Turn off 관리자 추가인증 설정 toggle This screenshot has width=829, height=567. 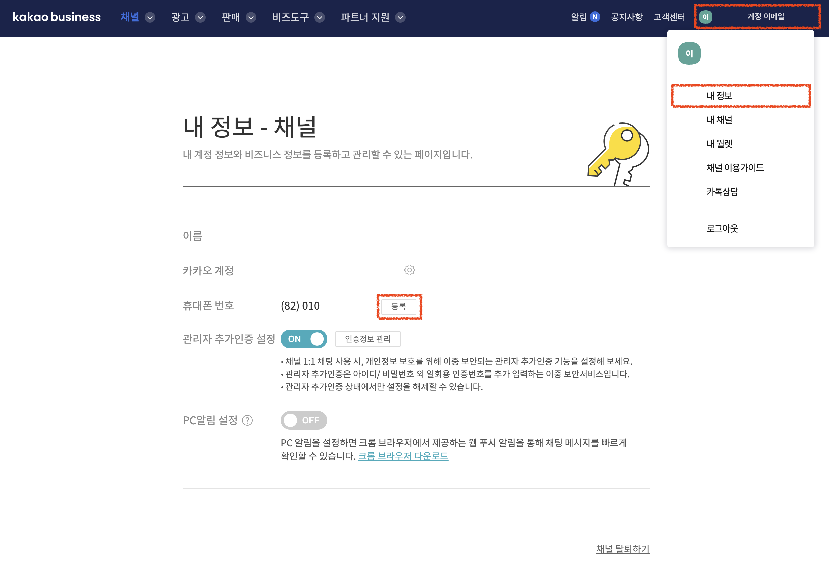pos(304,339)
